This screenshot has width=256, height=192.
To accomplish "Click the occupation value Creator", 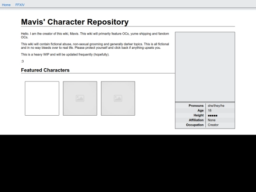I will pos(213,125).
